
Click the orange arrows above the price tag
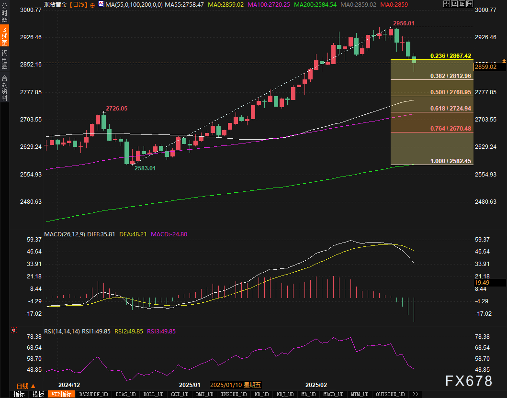[x=504, y=61]
